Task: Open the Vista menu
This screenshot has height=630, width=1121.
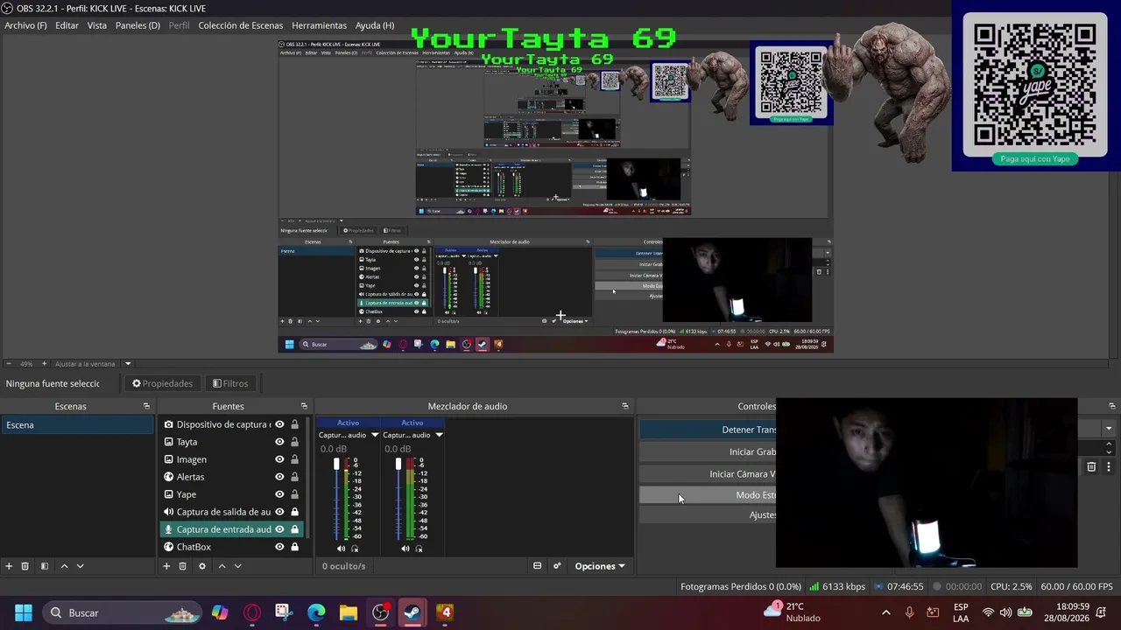Action: pos(97,25)
